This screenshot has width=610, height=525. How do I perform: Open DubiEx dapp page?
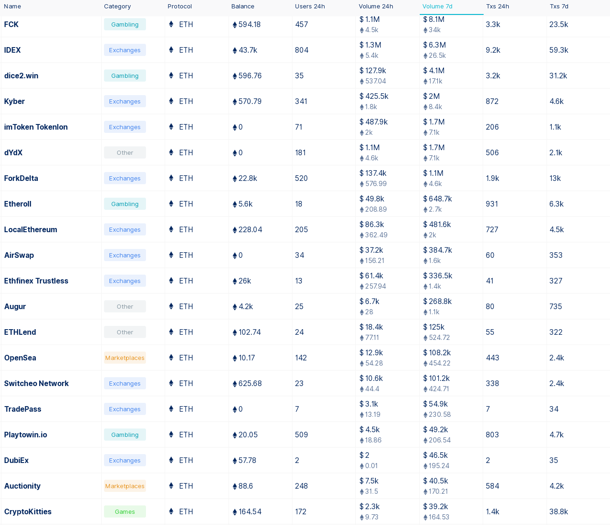point(16,460)
